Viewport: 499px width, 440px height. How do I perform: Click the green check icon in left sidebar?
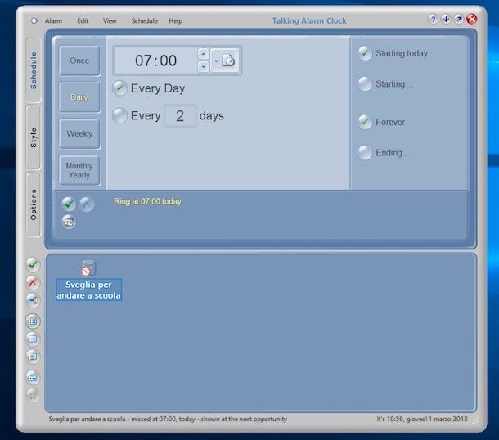point(33,265)
